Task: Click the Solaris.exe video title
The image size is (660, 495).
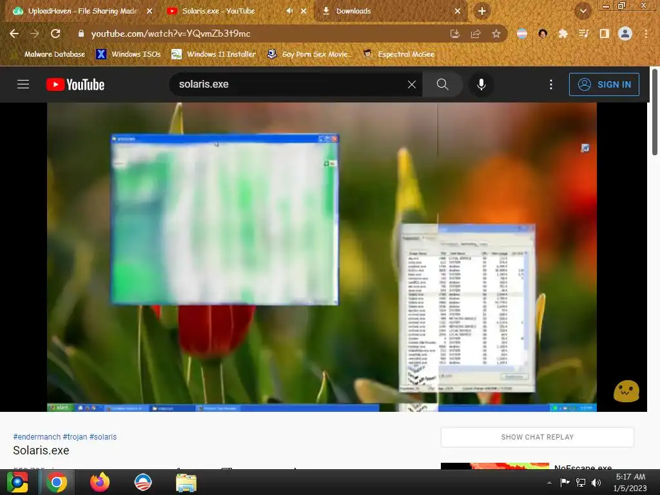Action: (x=41, y=451)
